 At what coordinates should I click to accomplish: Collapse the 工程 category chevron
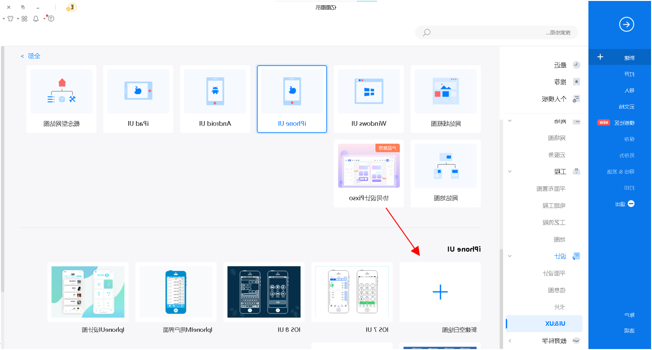[x=510, y=172]
